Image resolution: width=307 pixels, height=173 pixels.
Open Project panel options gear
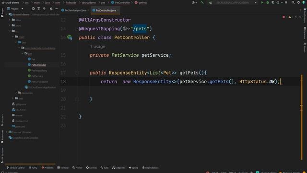click(x=51, y=9)
